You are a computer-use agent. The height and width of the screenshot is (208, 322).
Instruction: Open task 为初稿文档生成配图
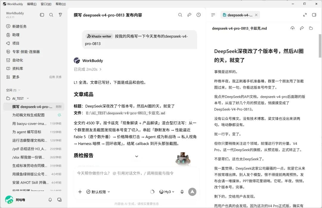(34, 115)
